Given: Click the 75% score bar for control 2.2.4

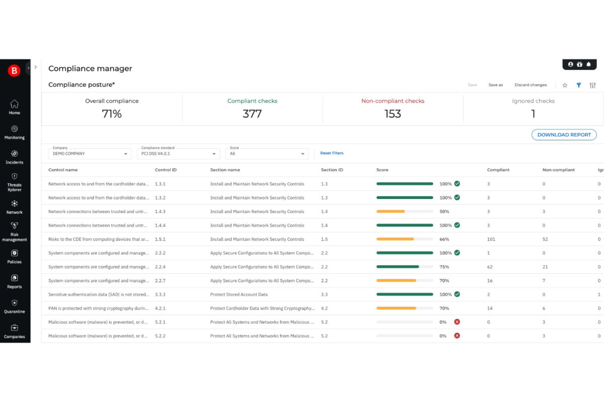Looking at the screenshot, I should pyautogui.click(x=405, y=267).
